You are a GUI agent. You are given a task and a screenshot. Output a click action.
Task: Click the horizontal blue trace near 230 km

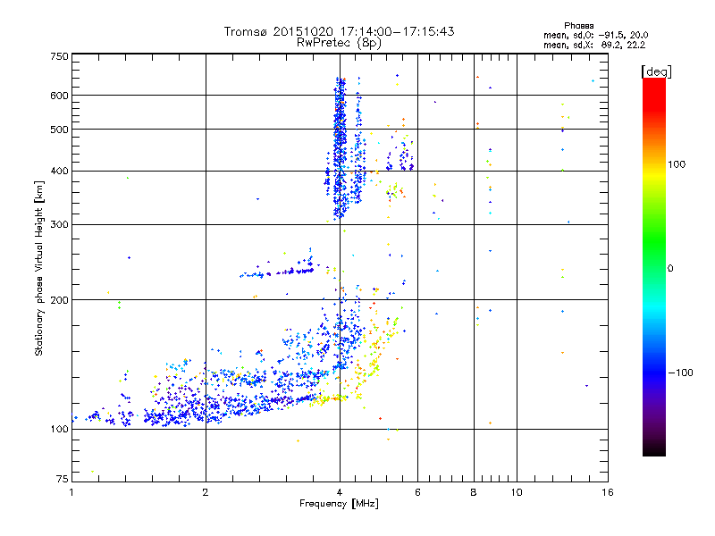tap(277, 272)
